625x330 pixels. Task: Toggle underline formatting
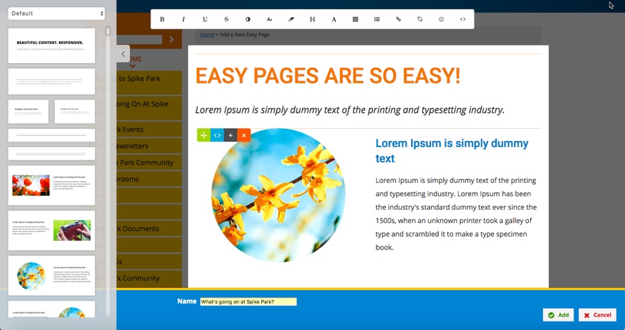coord(205,20)
